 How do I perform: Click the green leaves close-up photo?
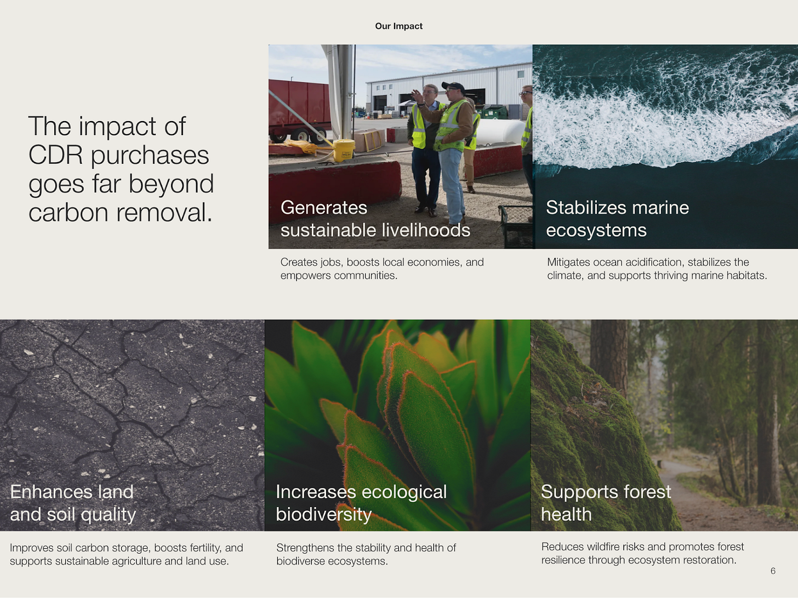pyautogui.click(x=397, y=425)
